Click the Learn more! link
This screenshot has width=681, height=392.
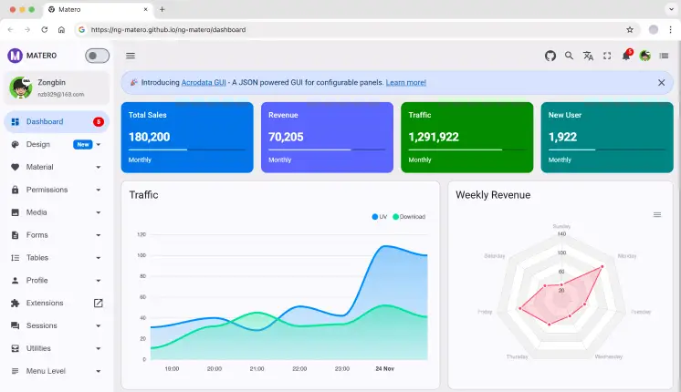tap(405, 82)
